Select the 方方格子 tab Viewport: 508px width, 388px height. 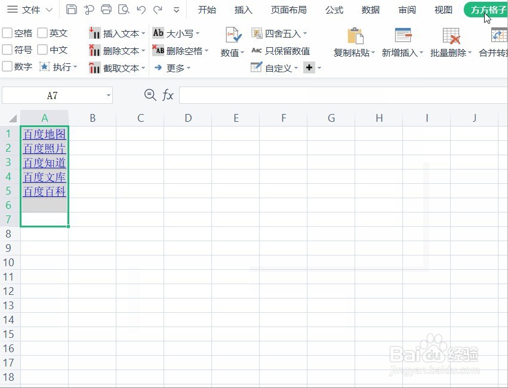click(486, 10)
